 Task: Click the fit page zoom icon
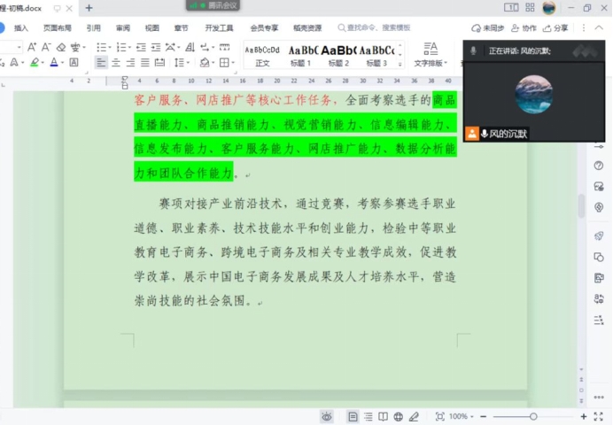(439, 416)
